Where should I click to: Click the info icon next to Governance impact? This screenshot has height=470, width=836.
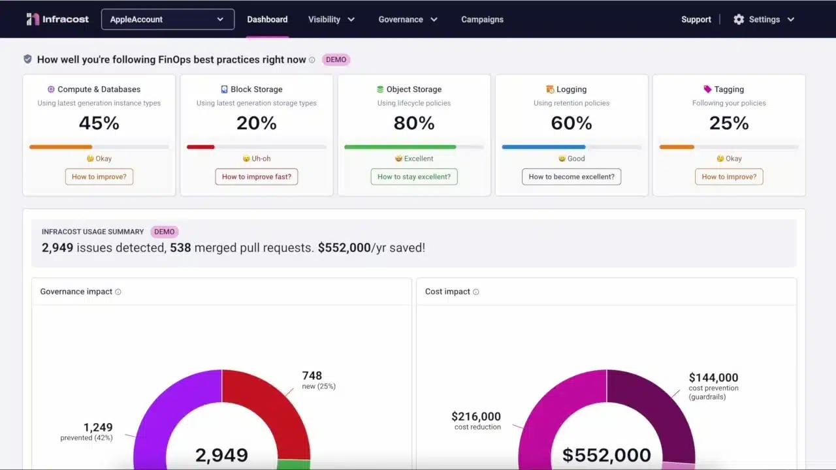118,292
